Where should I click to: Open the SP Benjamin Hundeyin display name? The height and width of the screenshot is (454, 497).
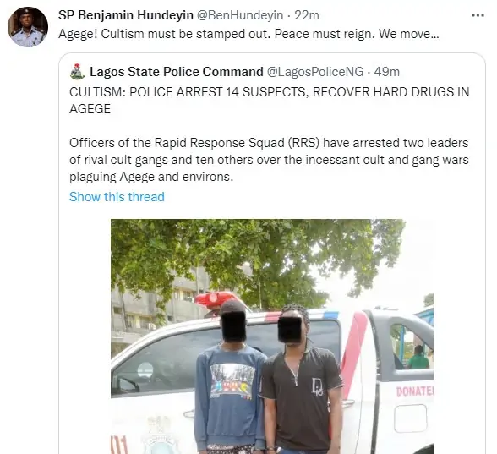[x=126, y=15]
